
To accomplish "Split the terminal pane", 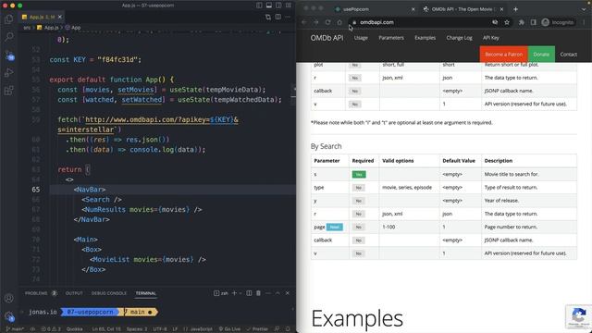I will coord(249,293).
